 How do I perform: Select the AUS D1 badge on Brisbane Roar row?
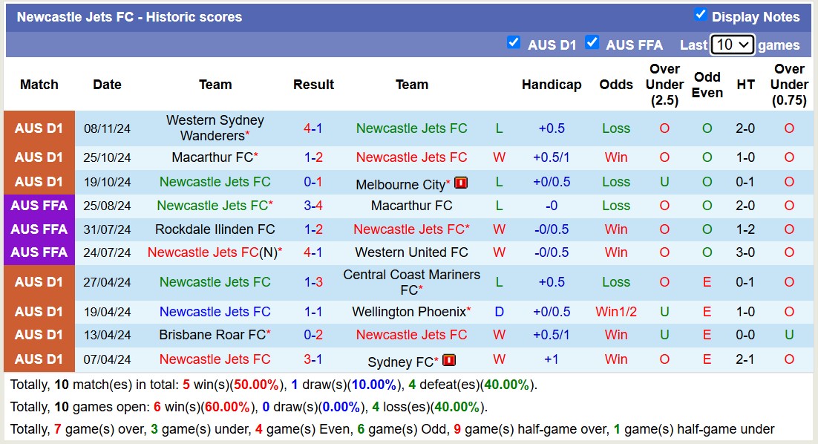tap(39, 335)
